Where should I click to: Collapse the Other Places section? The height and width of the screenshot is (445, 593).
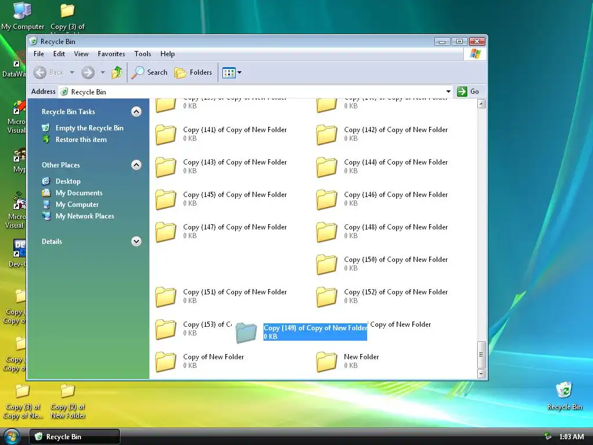136,165
